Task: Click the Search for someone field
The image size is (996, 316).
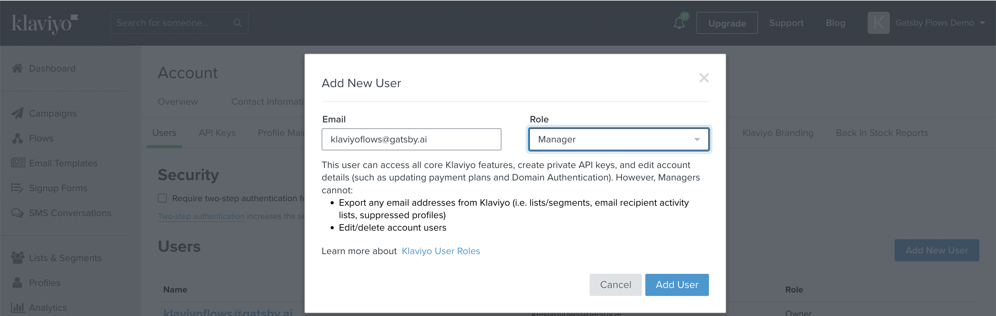Action: point(179,23)
